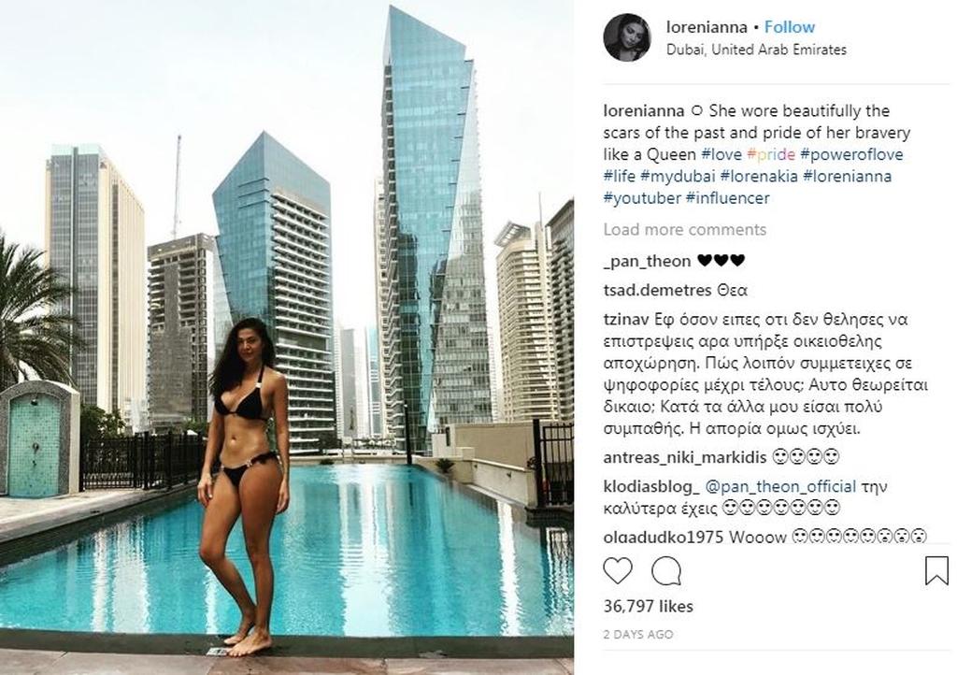This screenshot has width=957, height=675.
Task: Visit commenter tsad.demetres's profile
Action: pyautogui.click(x=657, y=290)
